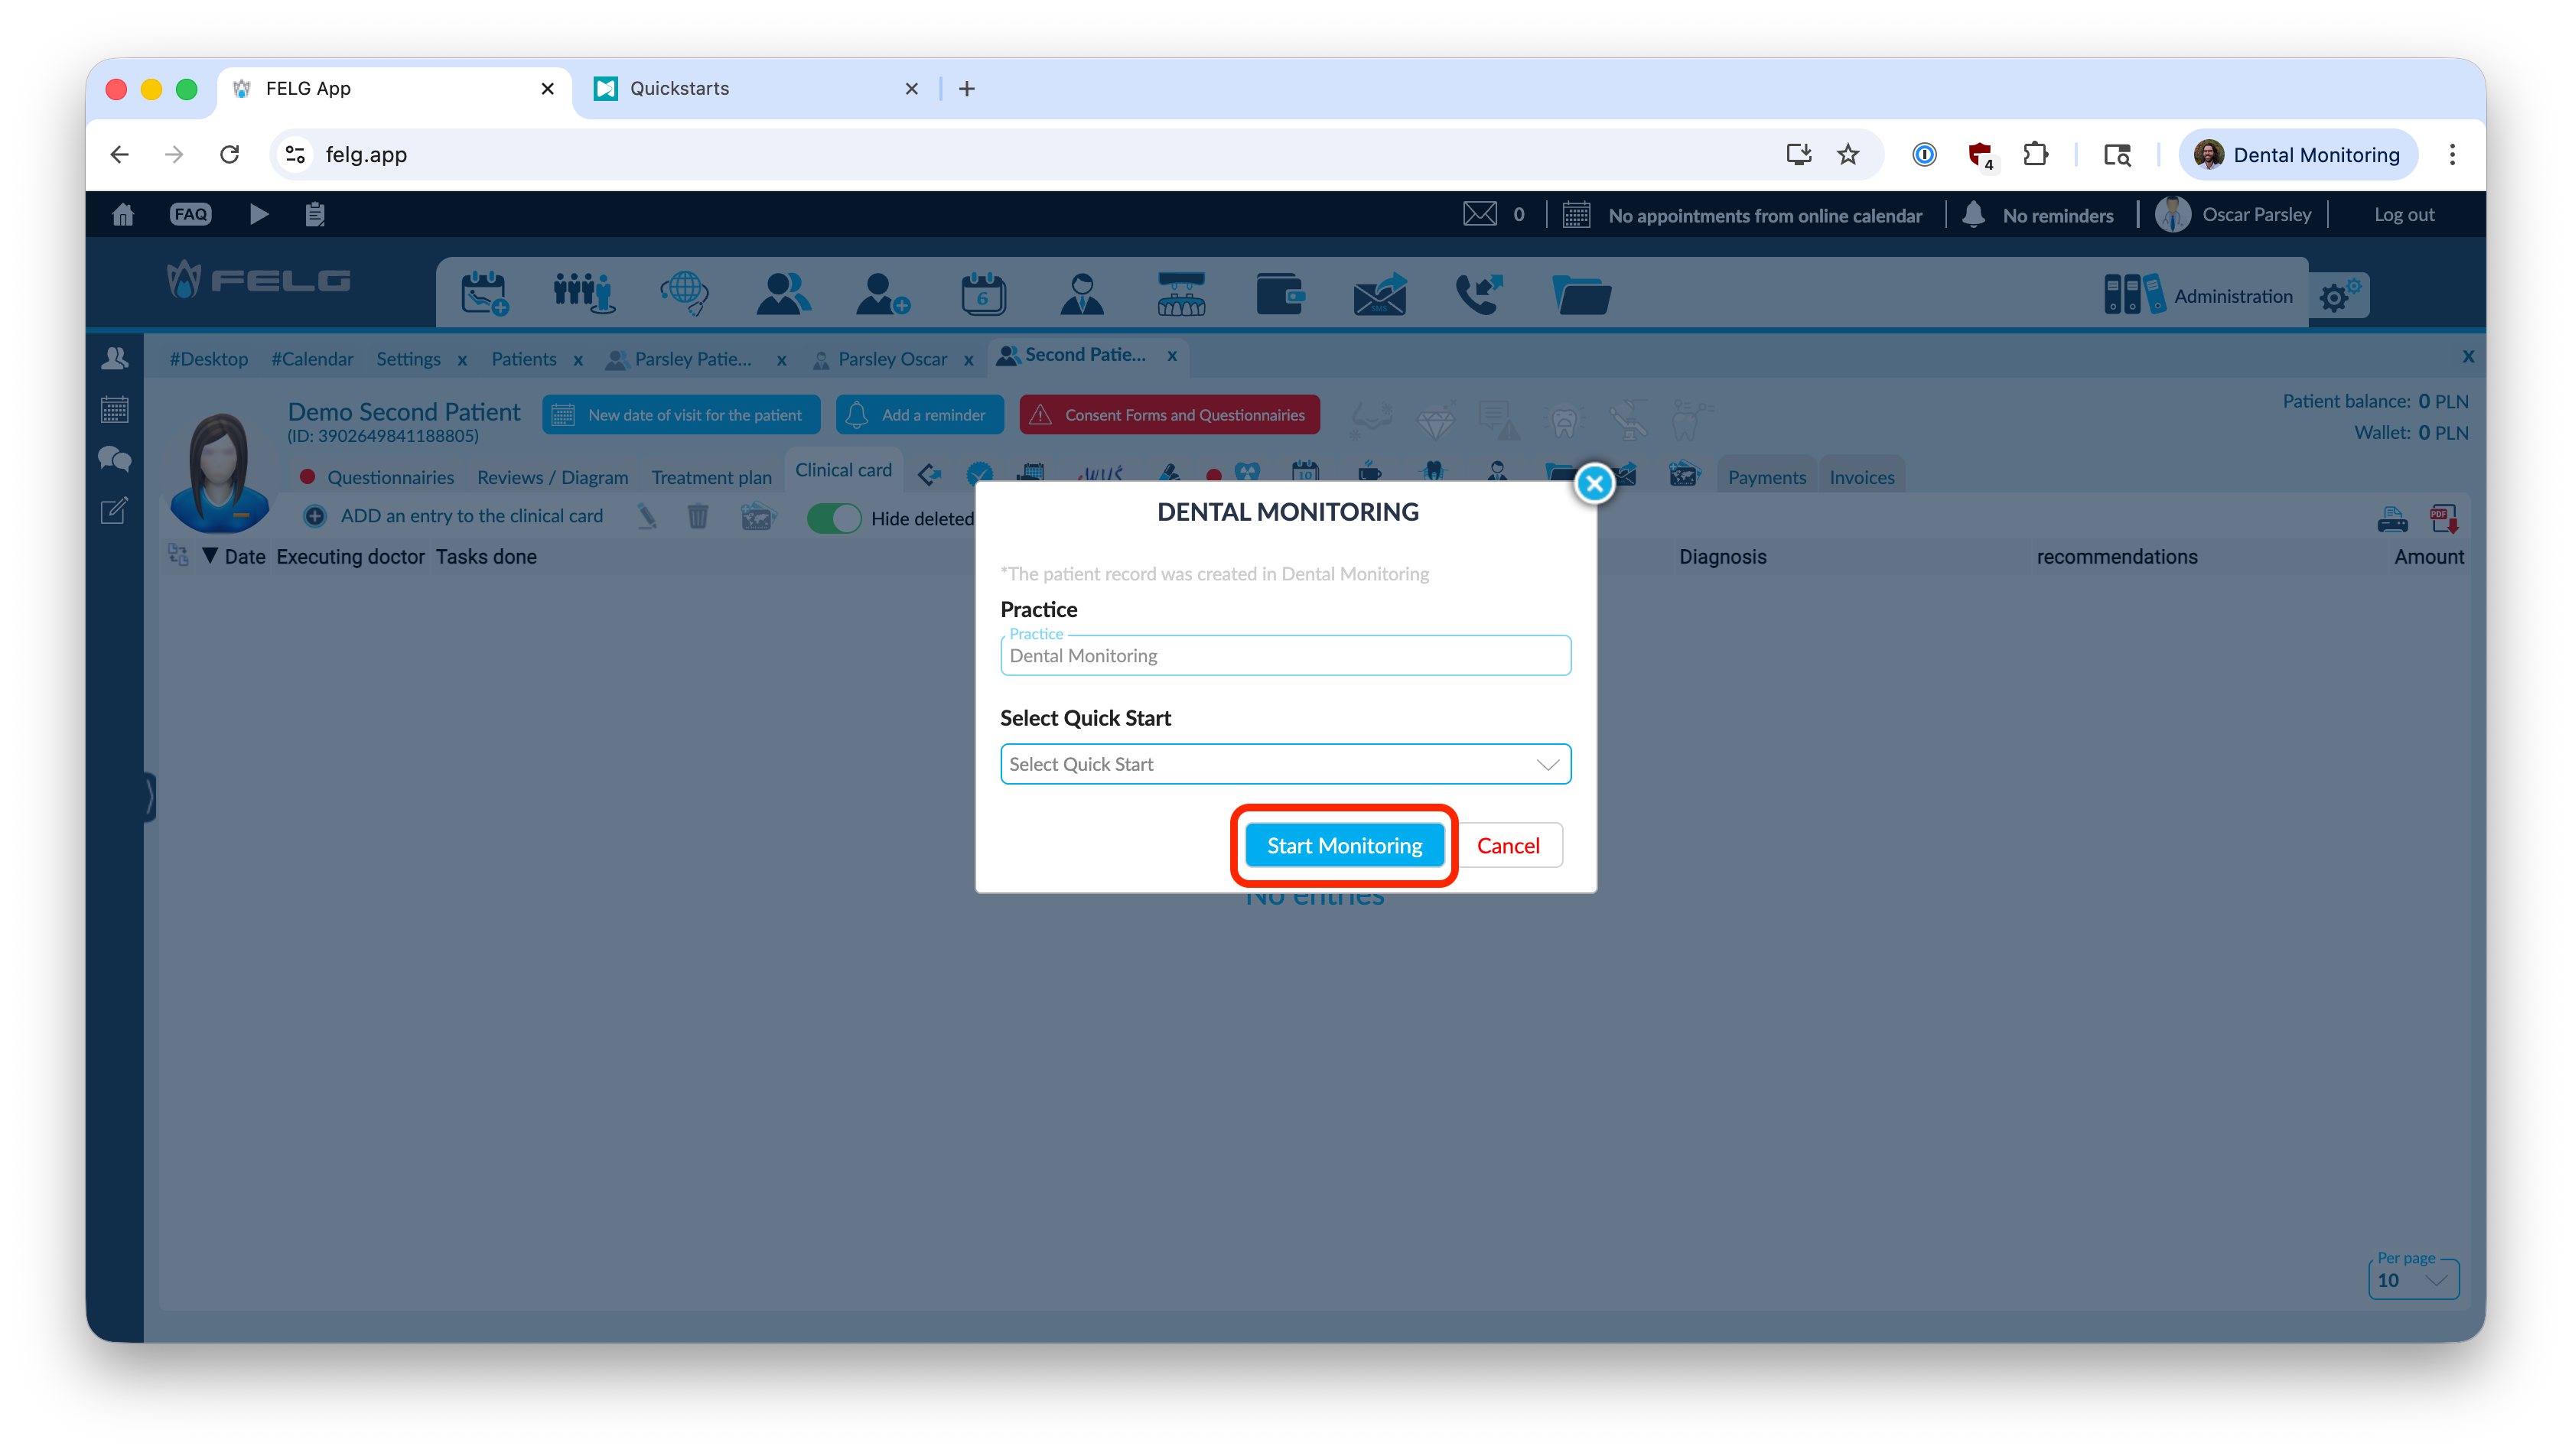Open the phone calls icon
This screenshot has width=2572, height=1456.
[x=1479, y=294]
